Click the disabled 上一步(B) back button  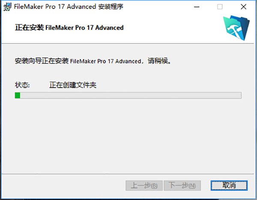(x=144, y=185)
